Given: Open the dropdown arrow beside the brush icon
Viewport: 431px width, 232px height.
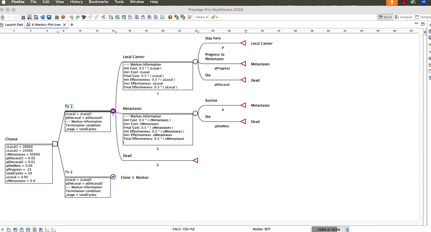Looking at the screenshot, I should click(217, 17).
